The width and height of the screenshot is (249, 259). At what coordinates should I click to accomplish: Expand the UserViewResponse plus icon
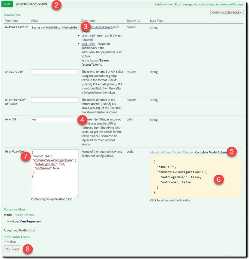pyautogui.click(x=8, y=221)
